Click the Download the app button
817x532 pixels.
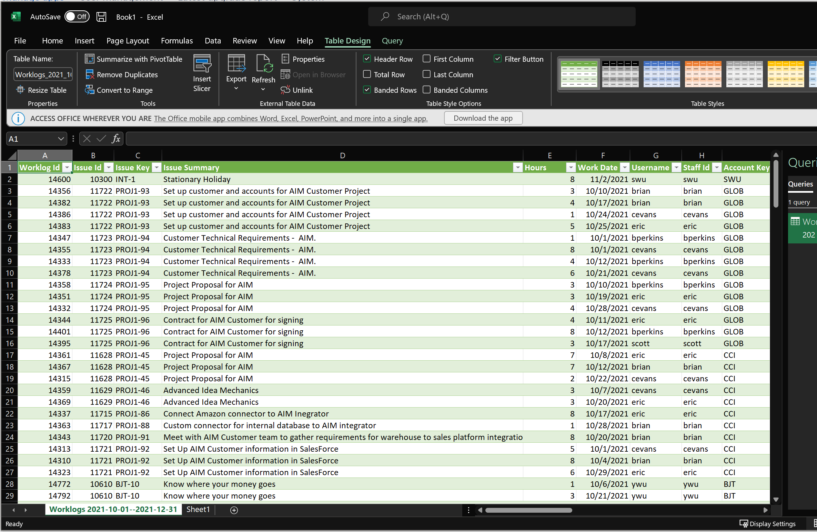coord(483,118)
